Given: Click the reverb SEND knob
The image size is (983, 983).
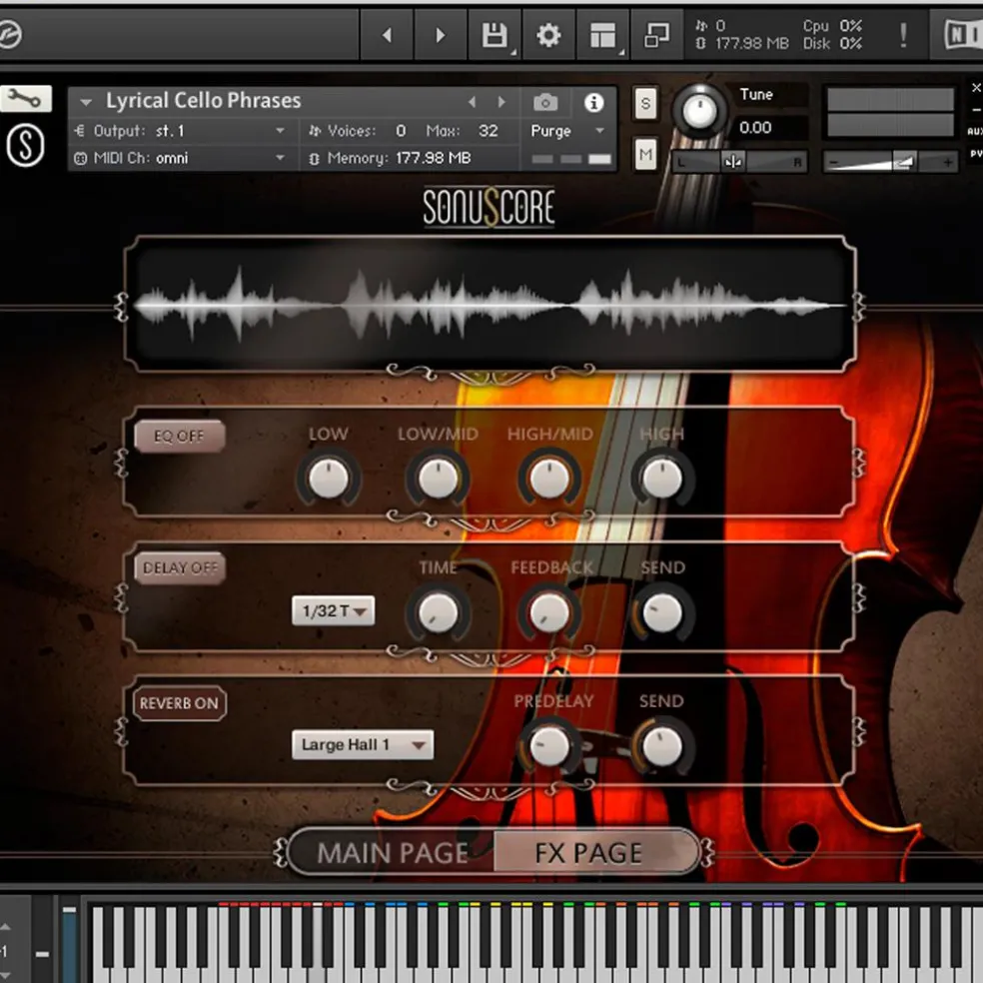Looking at the screenshot, I should 662,746.
